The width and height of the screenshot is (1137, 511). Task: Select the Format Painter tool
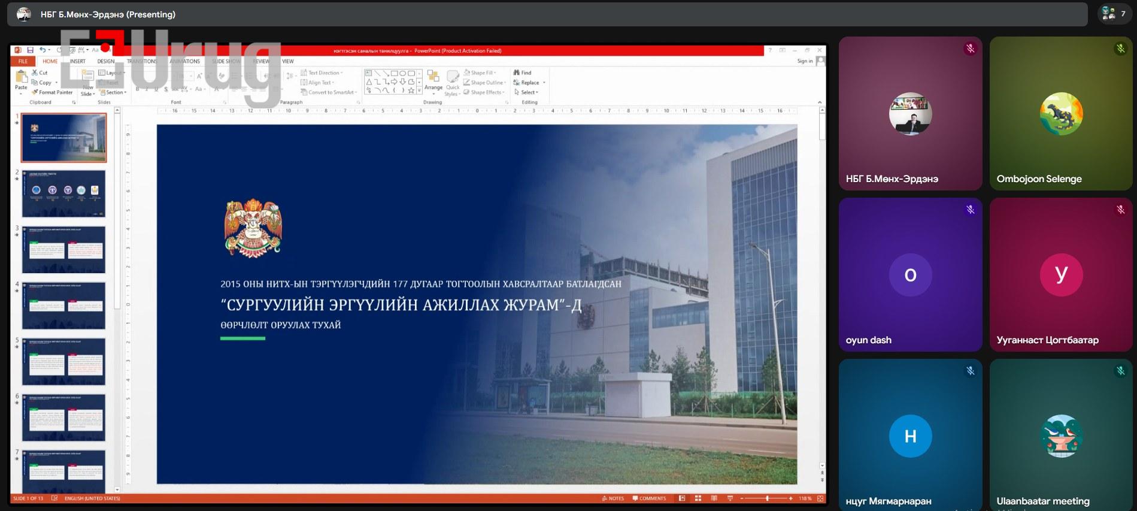click(x=52, y=92)
